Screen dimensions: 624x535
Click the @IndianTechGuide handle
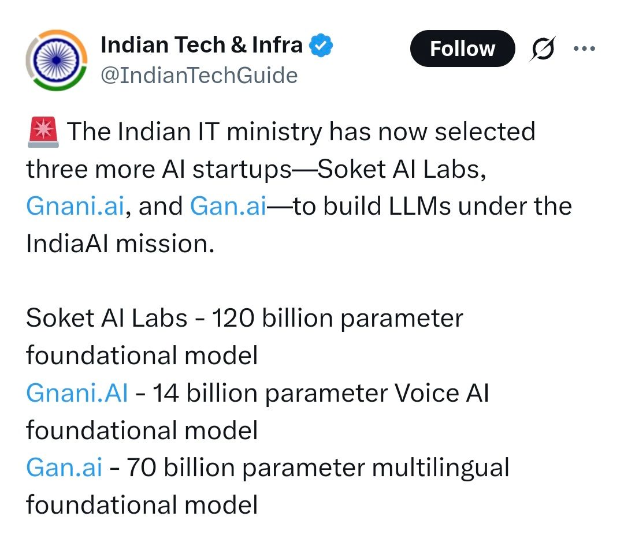[199, 75]
